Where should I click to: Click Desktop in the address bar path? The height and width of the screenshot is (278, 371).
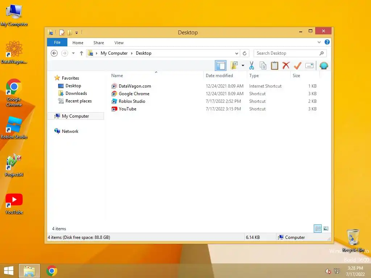click(x=143, y=53)
